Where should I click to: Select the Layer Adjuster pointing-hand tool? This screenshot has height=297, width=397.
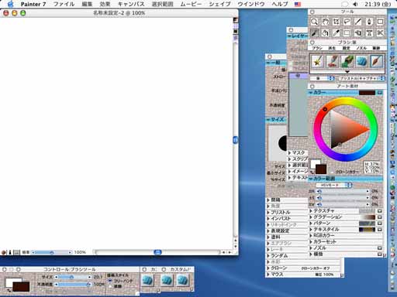click(358, 33)
